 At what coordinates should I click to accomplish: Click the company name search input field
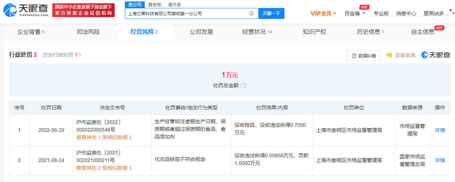pos(187,13)
